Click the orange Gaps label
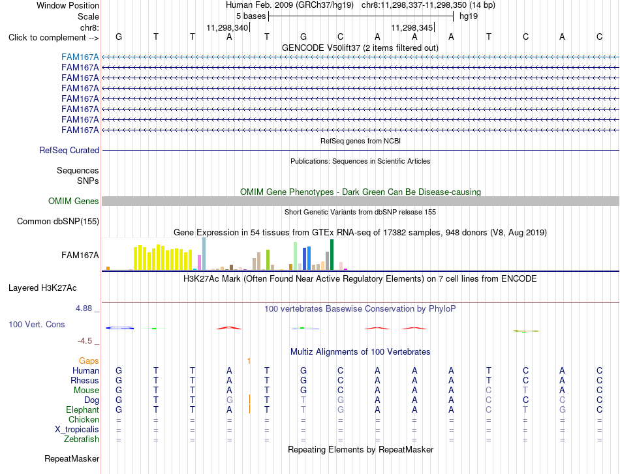This screenshot has width=620, height=474. [x=89, y=361]
